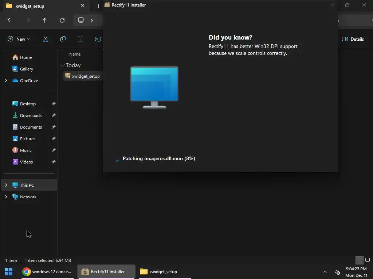Click the blue monitor illustration in installer

click(154, 88)
